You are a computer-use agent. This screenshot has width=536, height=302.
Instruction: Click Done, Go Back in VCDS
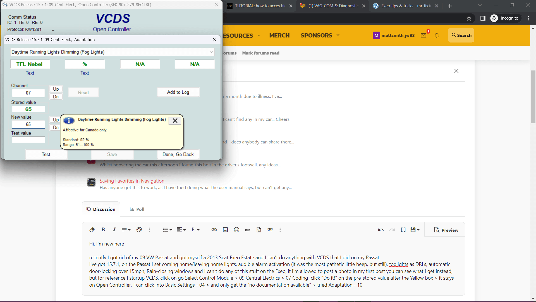click(178, 154)
